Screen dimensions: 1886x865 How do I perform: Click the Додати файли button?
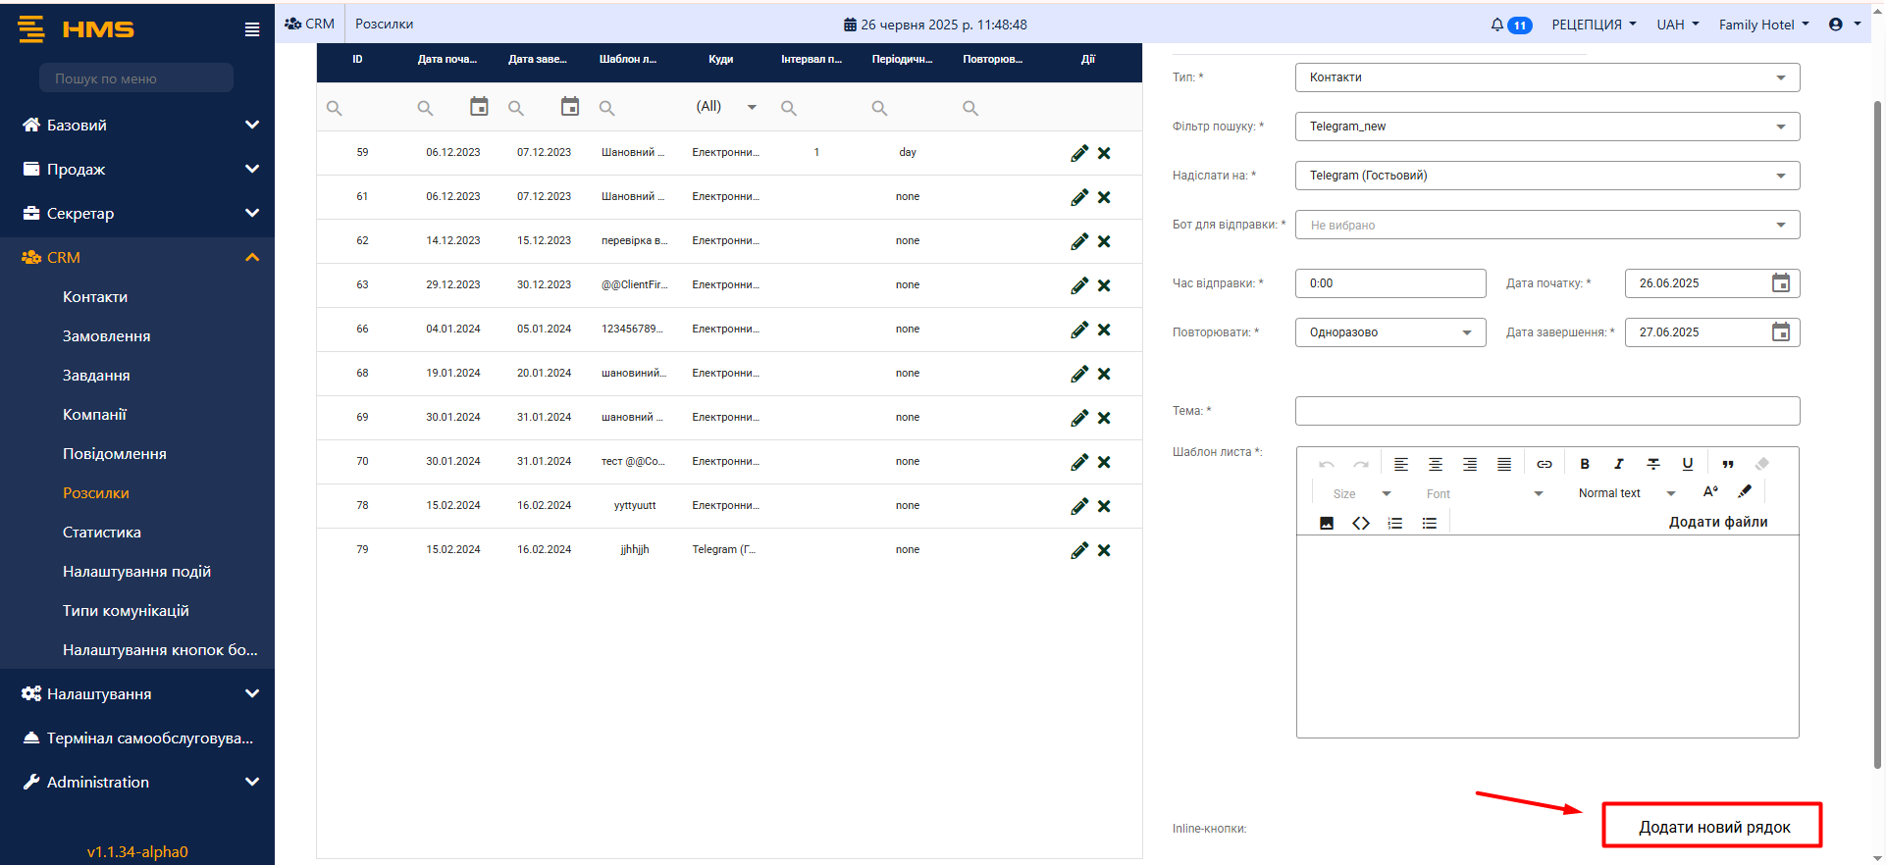(x=1717, y=522)
